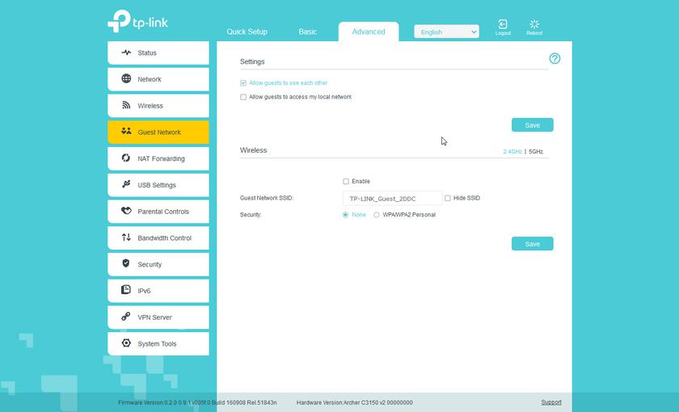Check Allow guests to access my local network
679x412 pixels.
243,97
